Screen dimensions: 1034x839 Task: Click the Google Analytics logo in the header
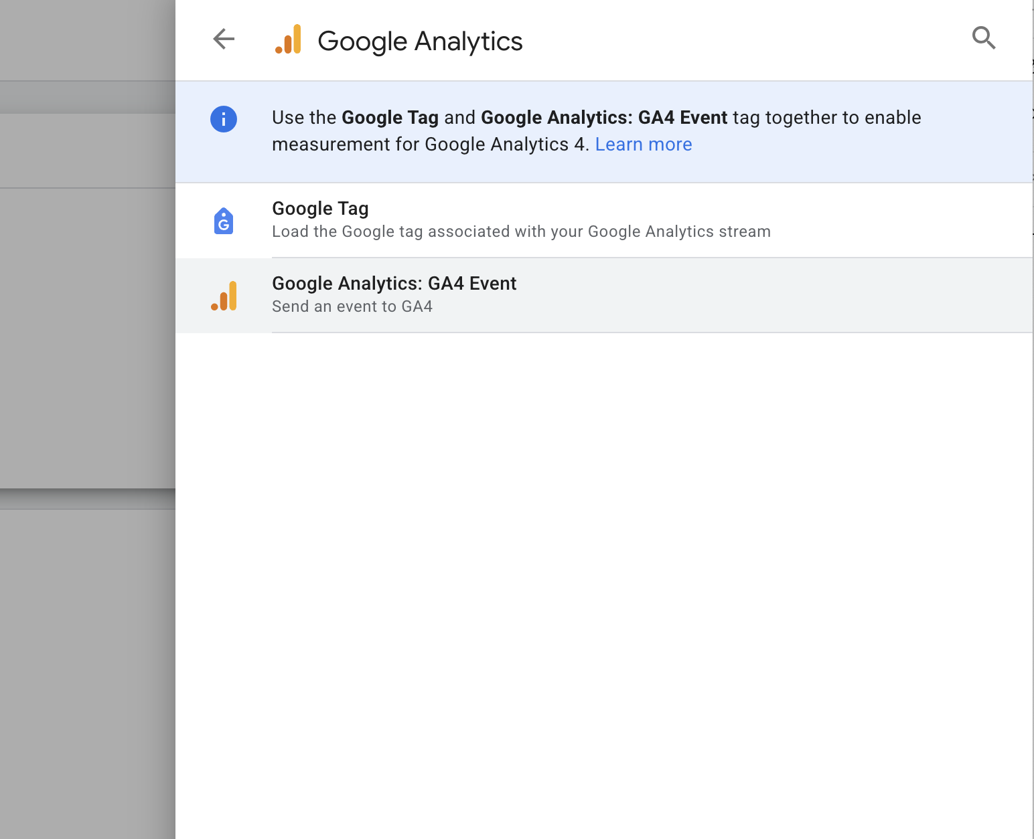click(288, 40)
